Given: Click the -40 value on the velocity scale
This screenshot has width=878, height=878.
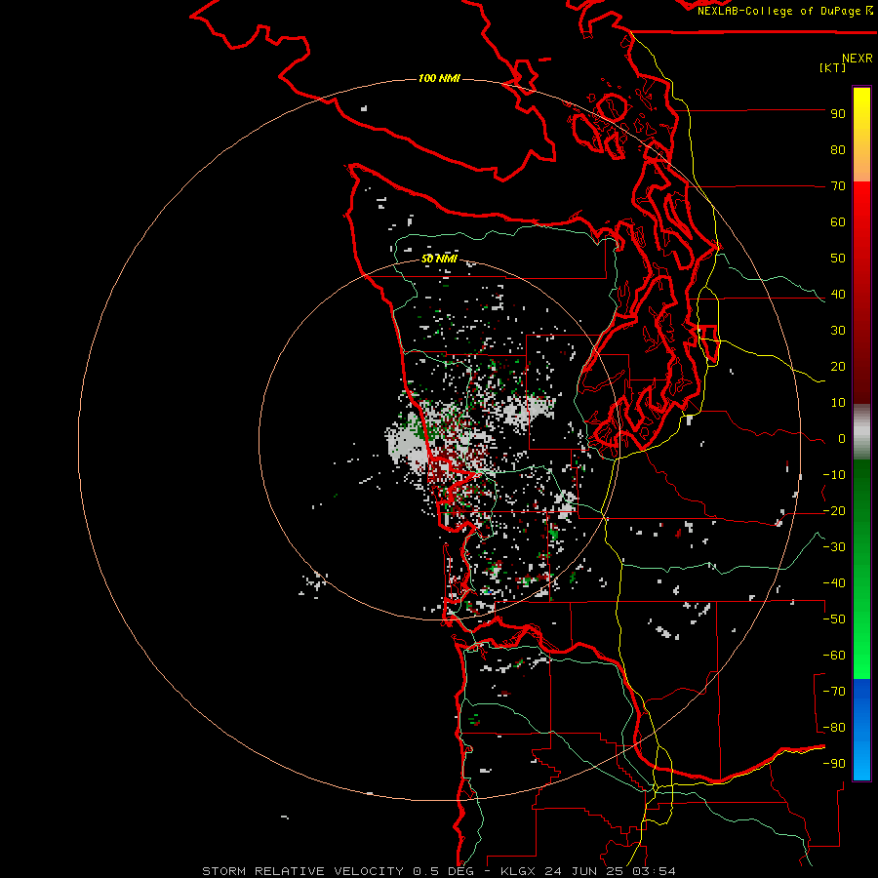Looking at the screenshot, I should [x=834, y=583].
